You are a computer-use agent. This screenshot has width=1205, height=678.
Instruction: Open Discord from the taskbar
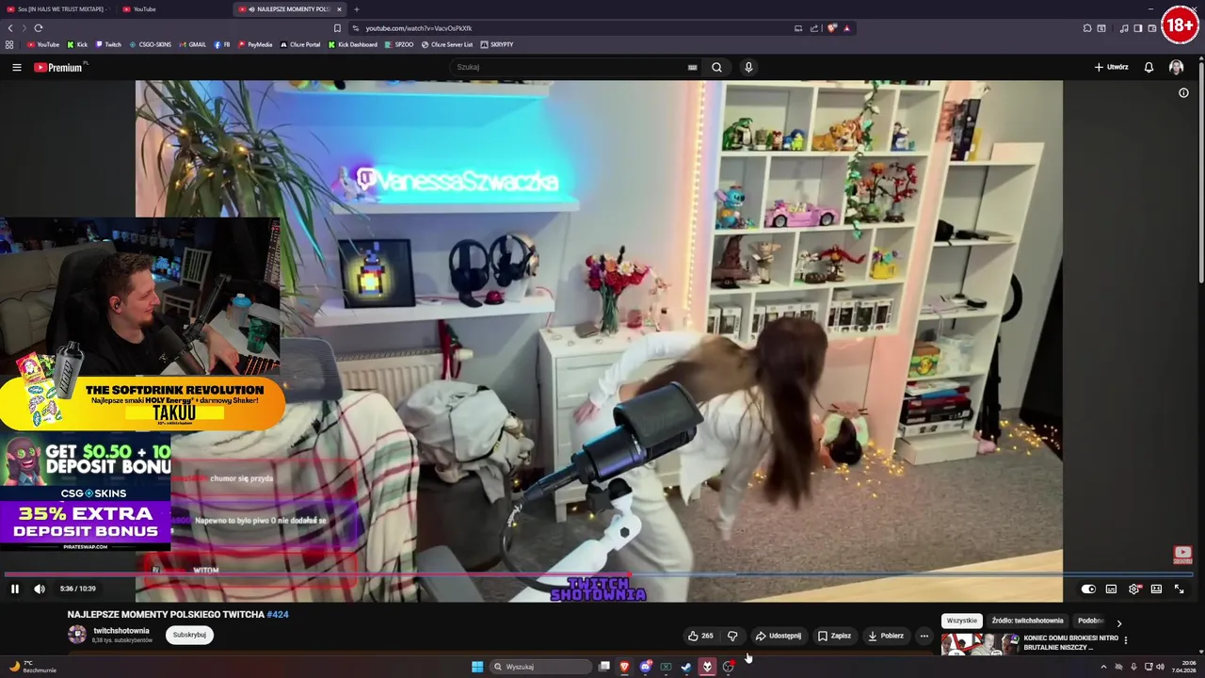646,667
